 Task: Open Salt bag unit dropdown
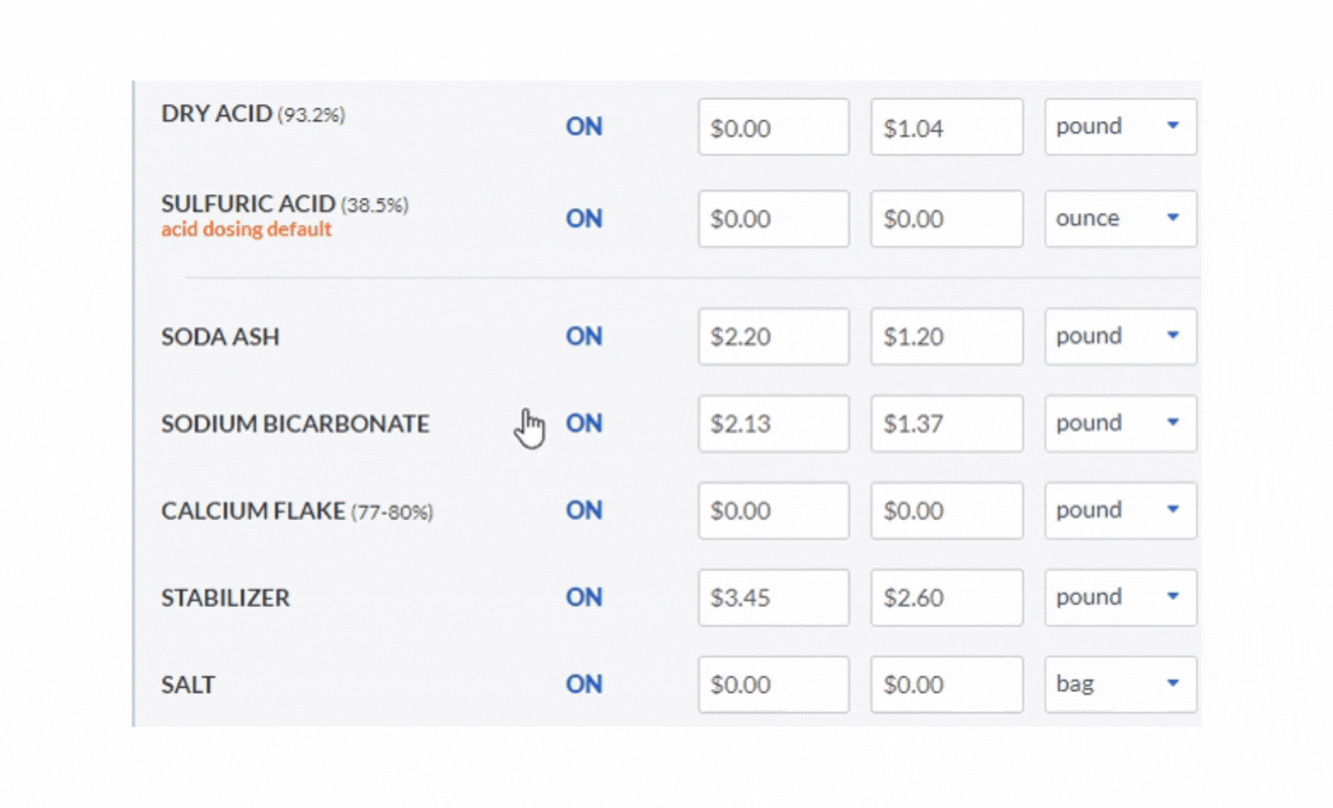coord(1120,684)
